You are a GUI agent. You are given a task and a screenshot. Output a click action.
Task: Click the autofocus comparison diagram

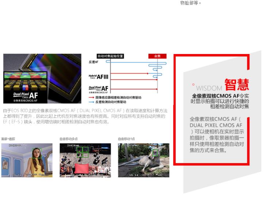click(127, 78)
